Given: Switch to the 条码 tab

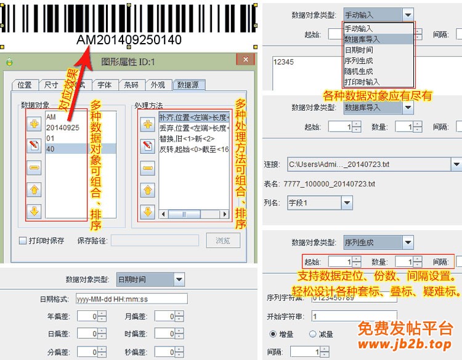Looking at the screenshot, I should click(x=132, y=85).
